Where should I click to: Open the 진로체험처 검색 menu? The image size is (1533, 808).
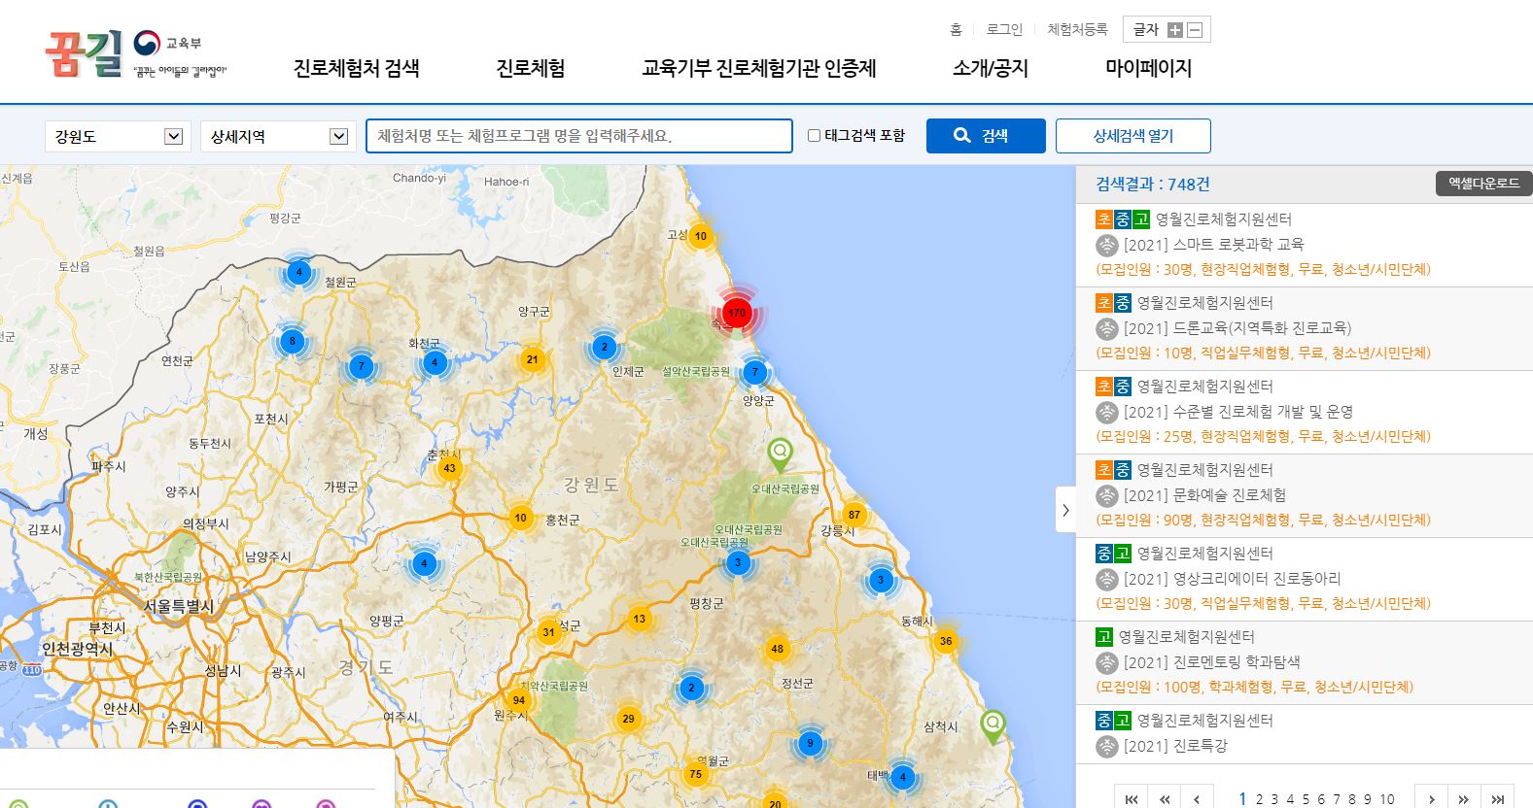click(357, 68)
